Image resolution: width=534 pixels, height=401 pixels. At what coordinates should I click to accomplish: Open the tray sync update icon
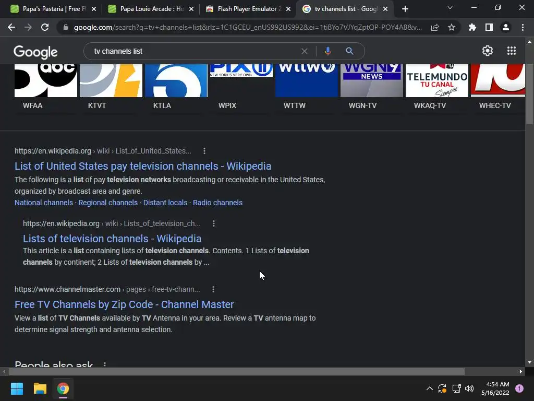(442, 388)
